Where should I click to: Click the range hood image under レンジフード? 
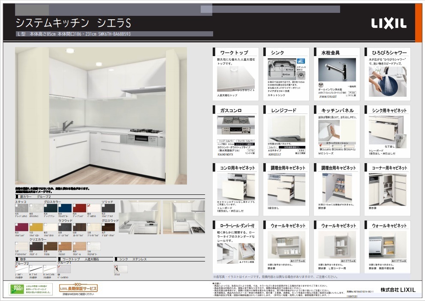tap(286, 128)
